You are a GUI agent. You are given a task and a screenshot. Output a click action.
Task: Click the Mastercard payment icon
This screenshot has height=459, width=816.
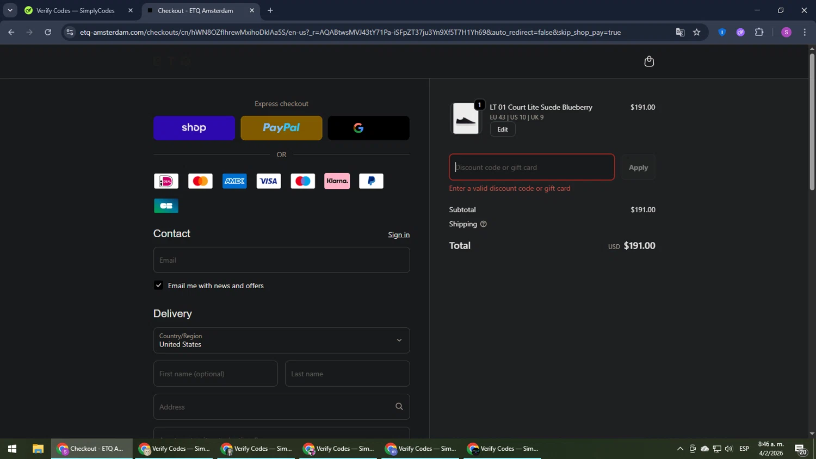click(200, 181)
